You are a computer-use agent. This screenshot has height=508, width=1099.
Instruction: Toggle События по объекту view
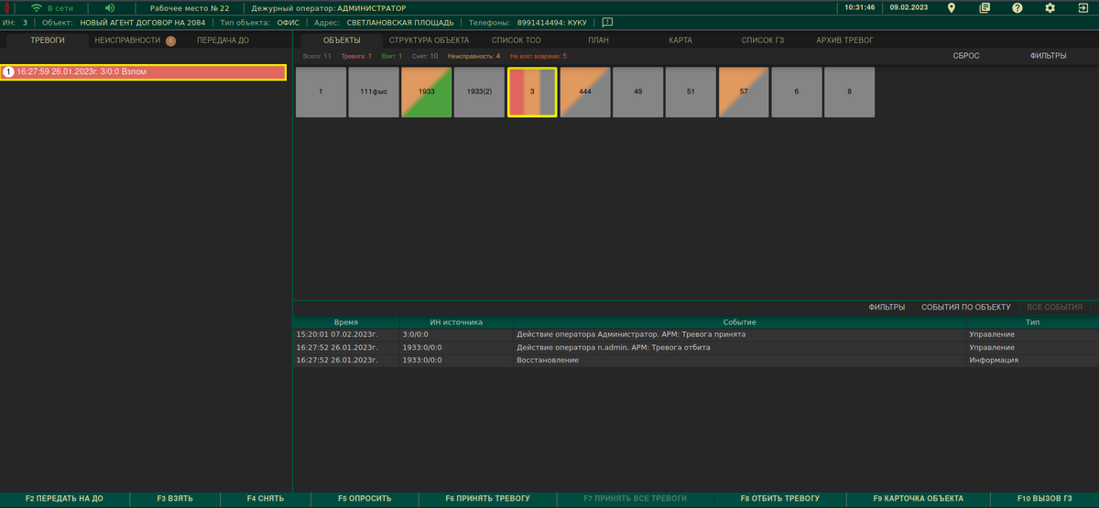965,307
